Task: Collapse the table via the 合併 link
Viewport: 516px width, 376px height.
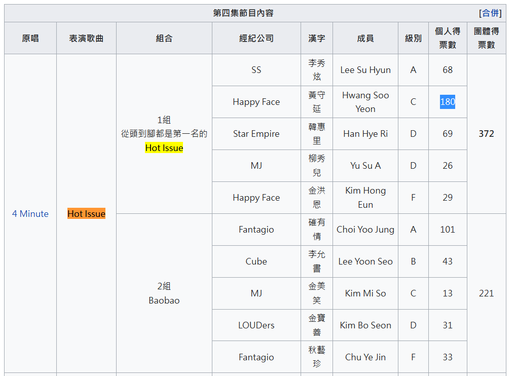Action: pos(490,13)
